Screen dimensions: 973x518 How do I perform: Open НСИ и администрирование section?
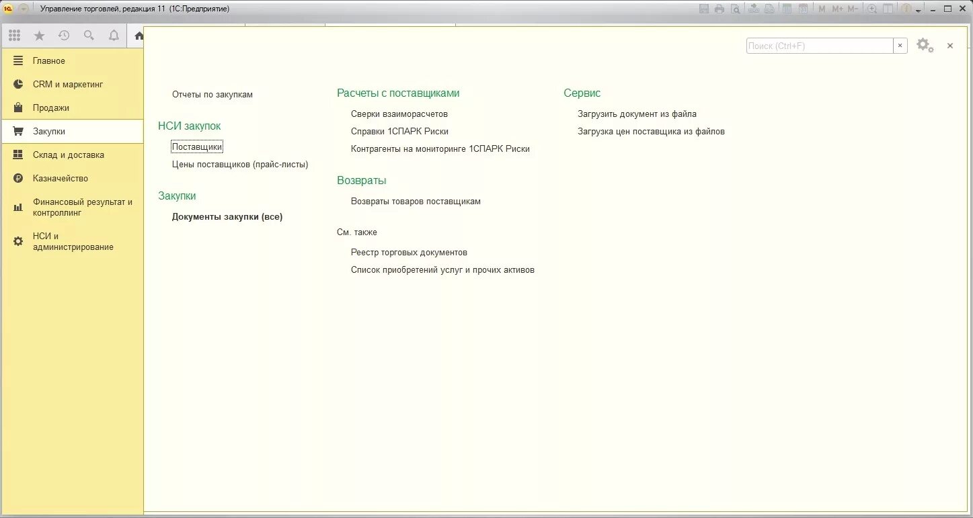click(72, 241)
